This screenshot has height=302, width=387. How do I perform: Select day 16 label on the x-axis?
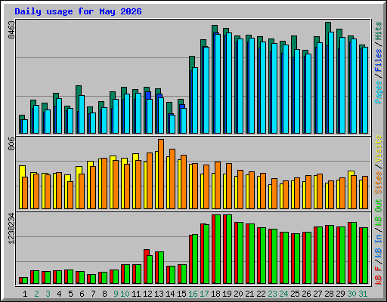pyautogui.click(x=193, y=294)
